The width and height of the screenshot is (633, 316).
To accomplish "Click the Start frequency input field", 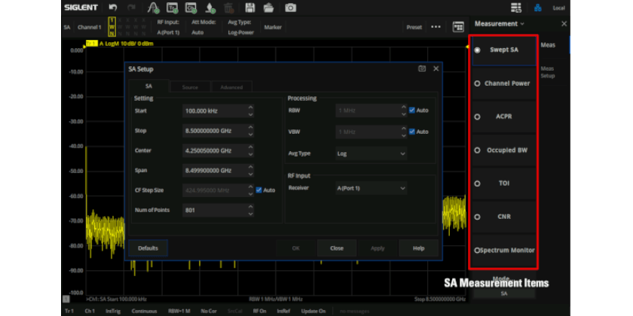I will 214,111.
